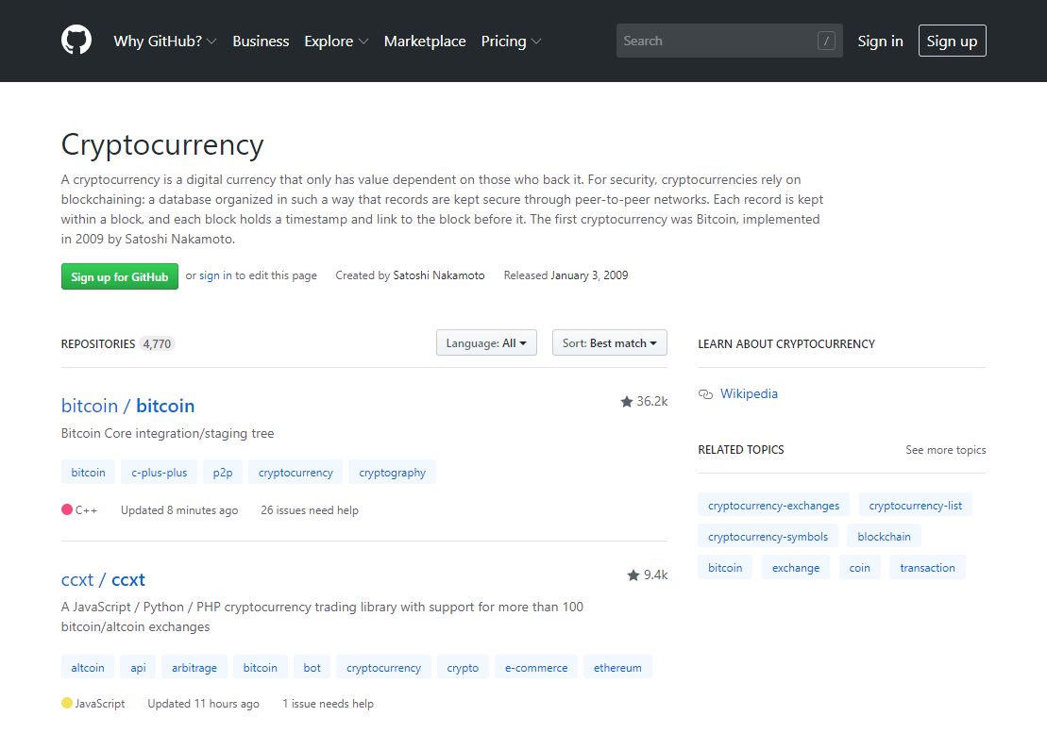The width and height of the screenshot is (1047, 733).
Task: Open exchange related topic
Action: pos(796,567)
